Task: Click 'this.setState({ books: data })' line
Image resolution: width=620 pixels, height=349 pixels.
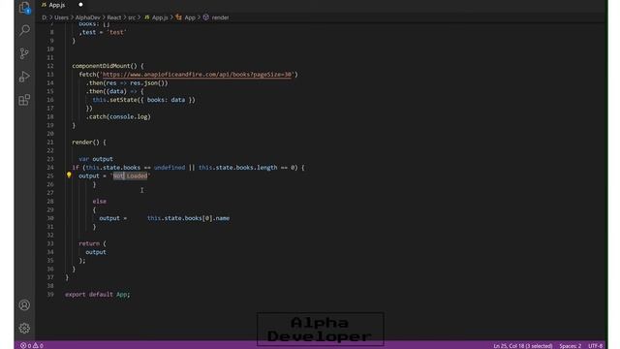Action: (x=144, y=100)
